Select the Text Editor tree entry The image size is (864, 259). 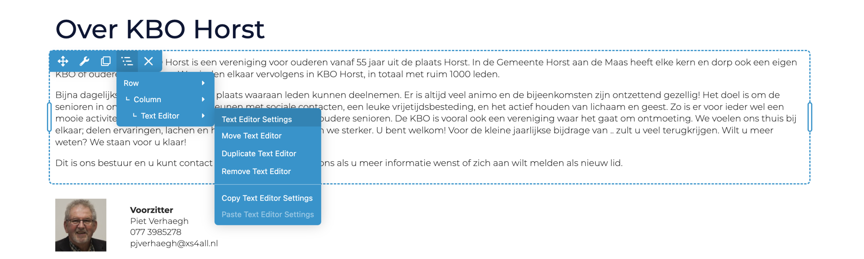[x=165, y=116]
